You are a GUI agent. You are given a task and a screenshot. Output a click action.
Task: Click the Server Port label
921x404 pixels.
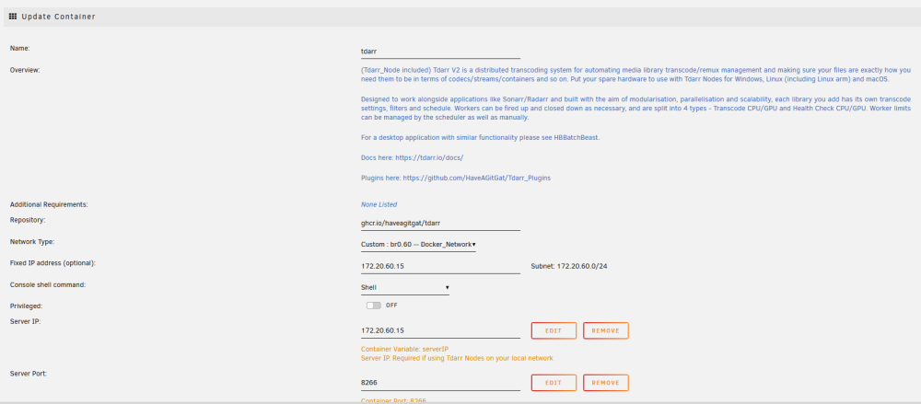pos(29,373)
